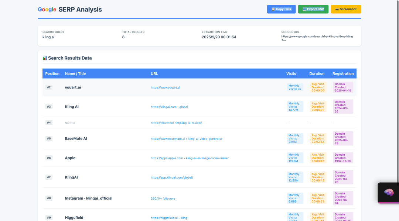Click the Visits column header
399x221 pixels.
click(291, 74)
